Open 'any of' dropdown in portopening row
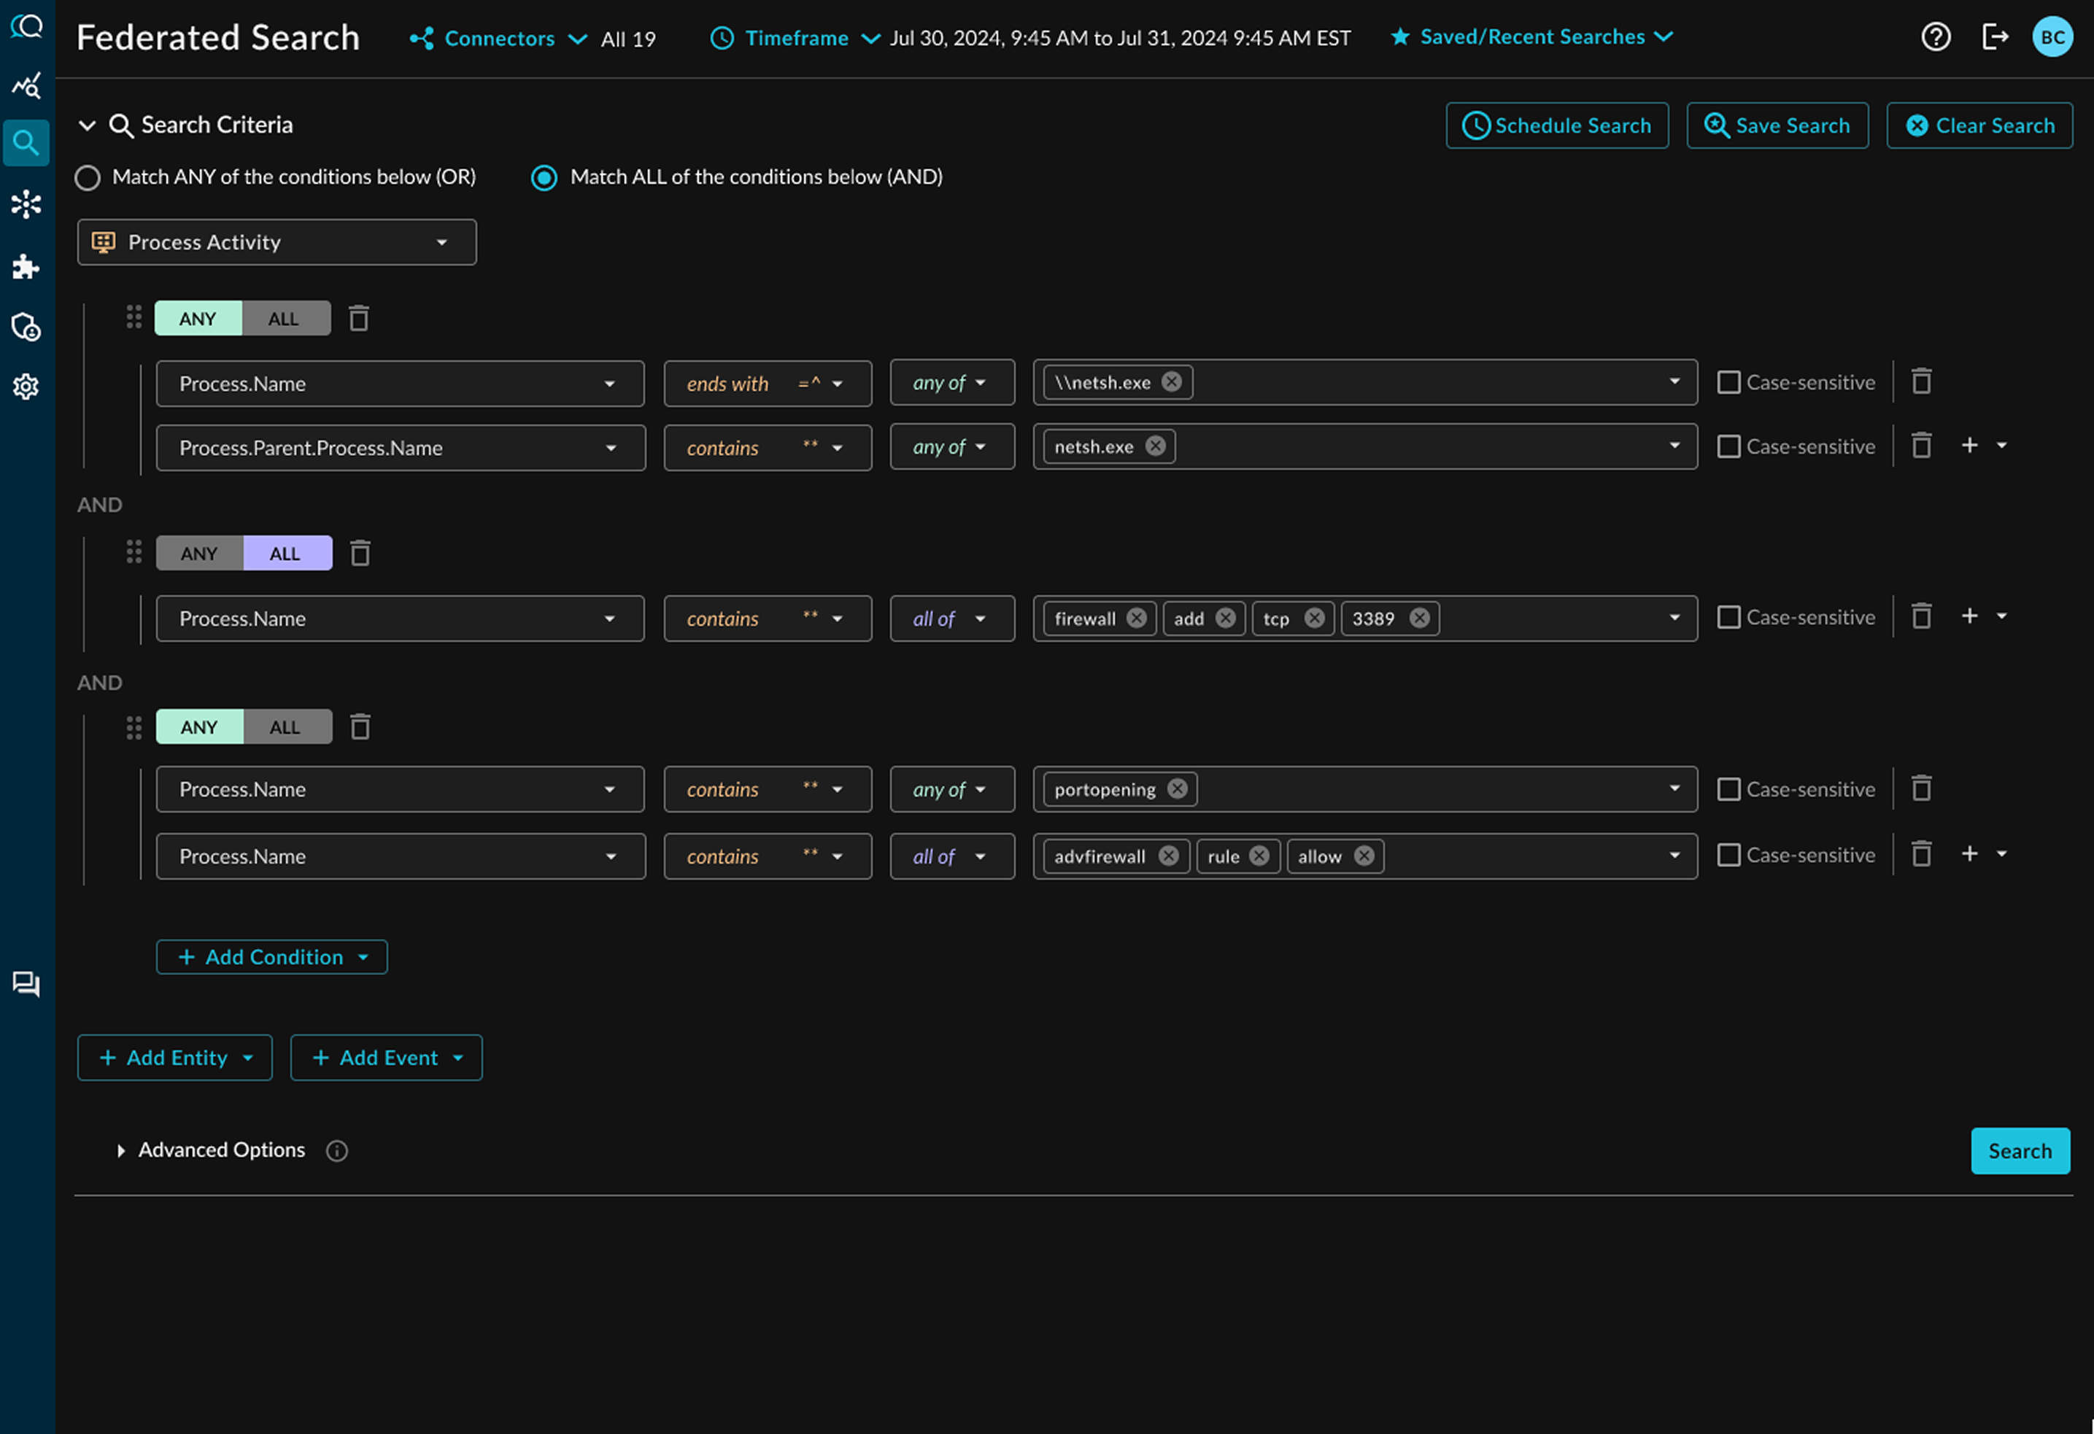2094x1434 pixels. 951,790
